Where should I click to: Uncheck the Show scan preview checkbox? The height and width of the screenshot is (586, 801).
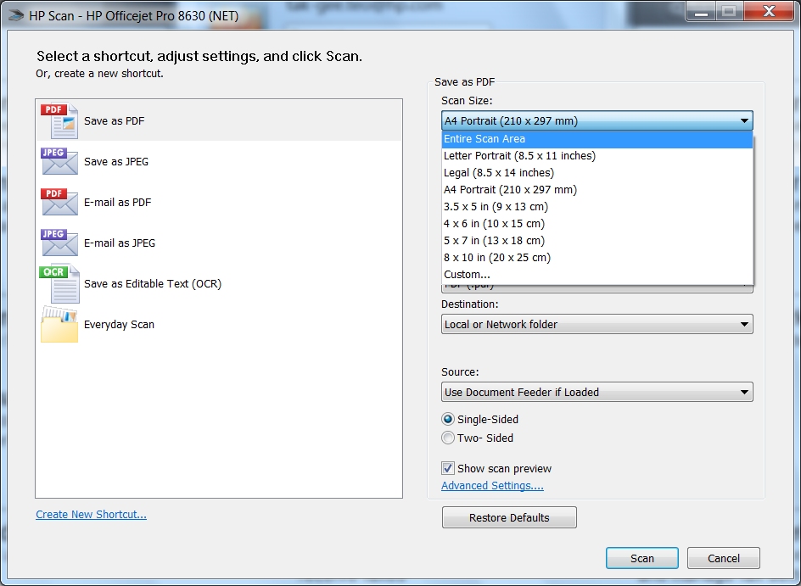pos(447,468)
